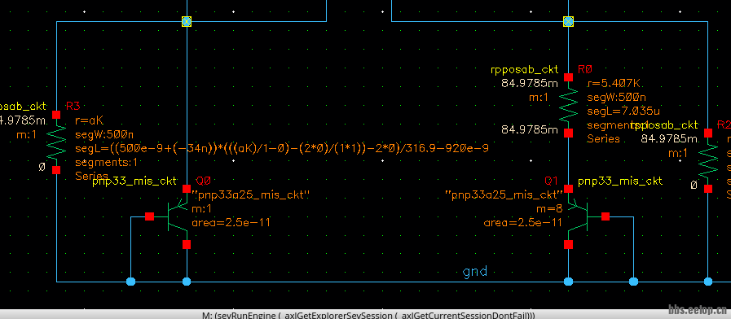The width and height of the screenshot is (731, 319).
Task: Select the area=2.5e-11 label of Q0
Action: point(231,223)
